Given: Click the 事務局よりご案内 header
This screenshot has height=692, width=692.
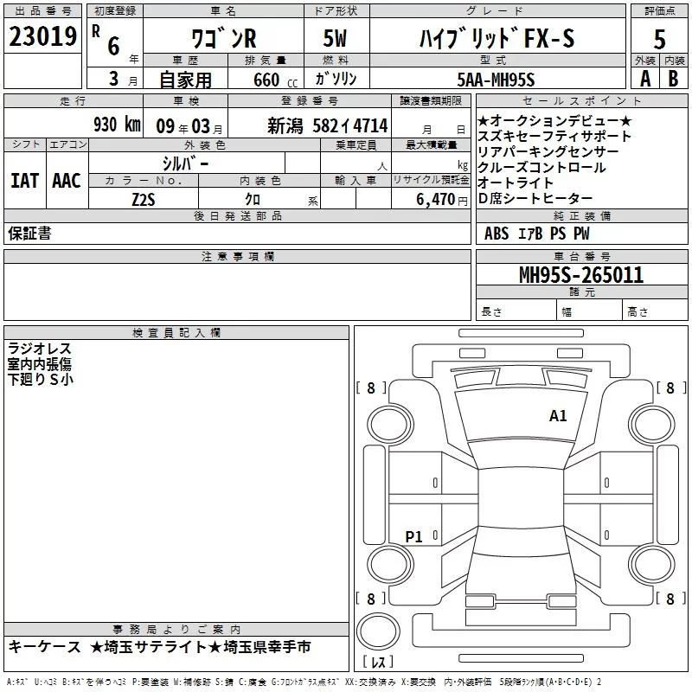Looking at the screenshot, I should (176, 629).
